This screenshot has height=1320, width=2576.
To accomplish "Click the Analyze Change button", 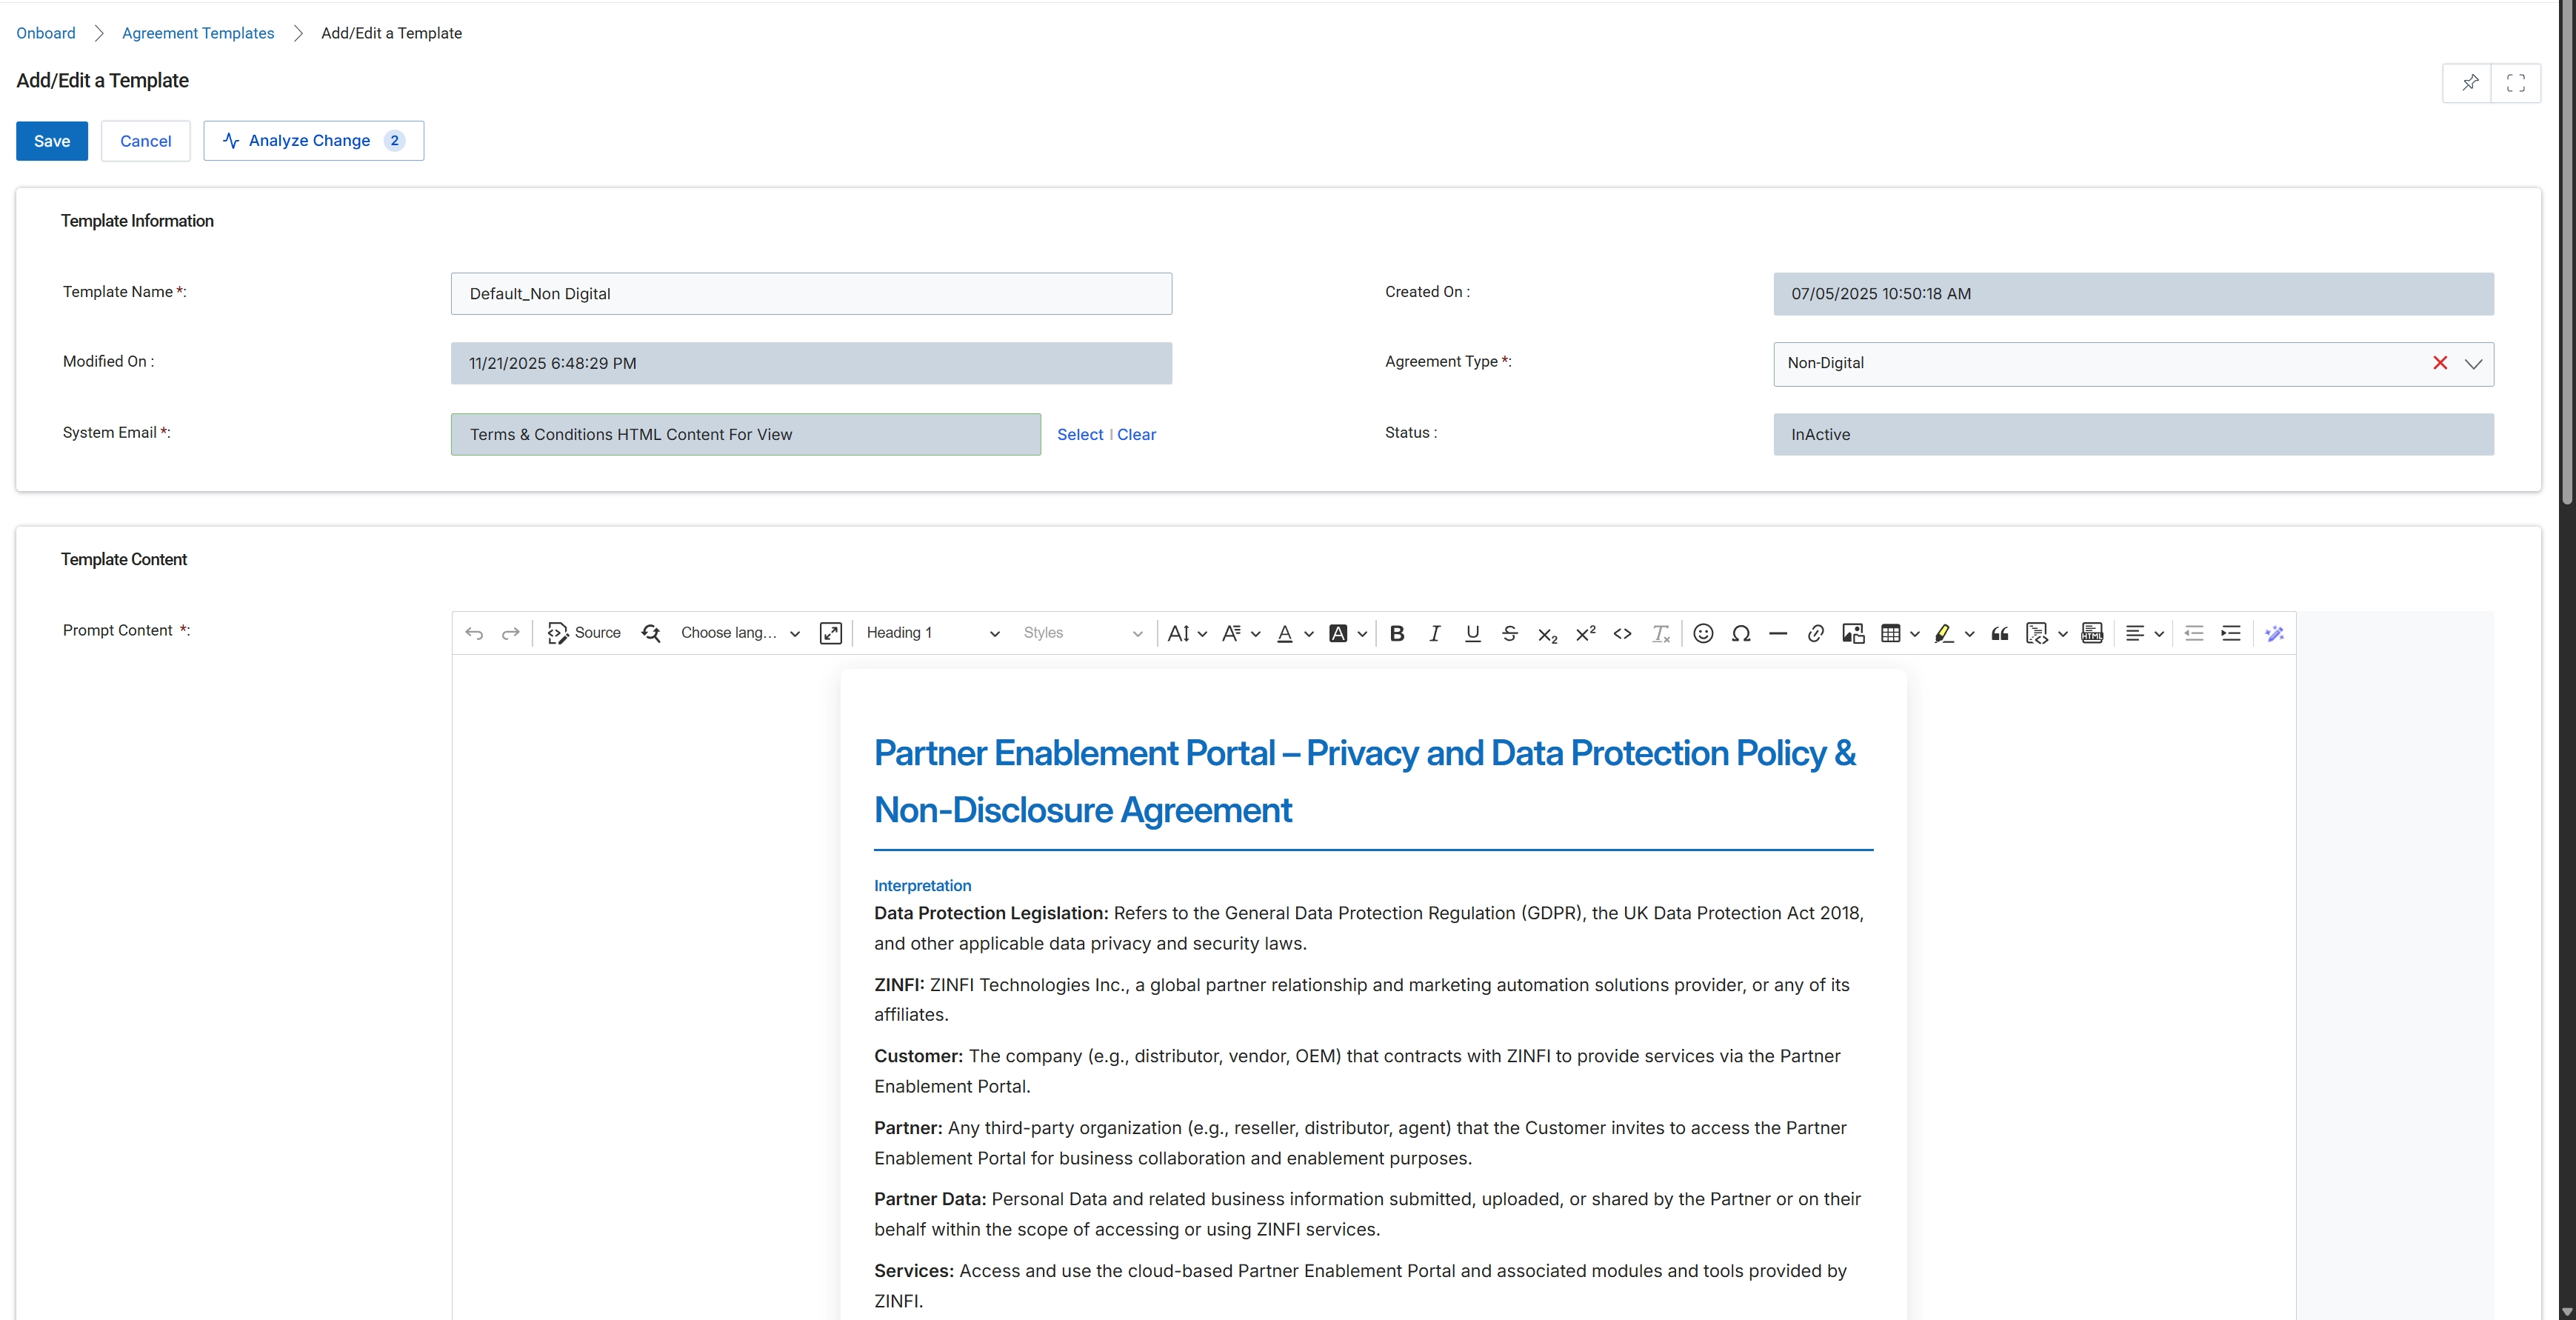I will (314, 141).
